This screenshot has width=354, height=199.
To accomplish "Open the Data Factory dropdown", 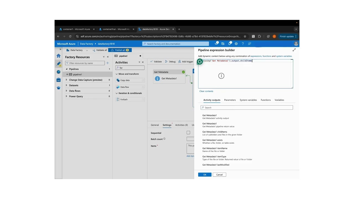I will click(77, 50).
